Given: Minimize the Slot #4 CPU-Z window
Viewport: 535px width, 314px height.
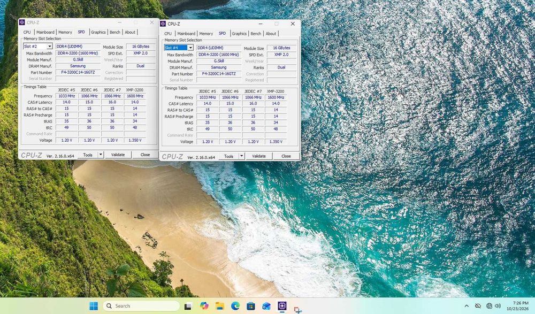Looking at the screenshot, I should (261, 24).
